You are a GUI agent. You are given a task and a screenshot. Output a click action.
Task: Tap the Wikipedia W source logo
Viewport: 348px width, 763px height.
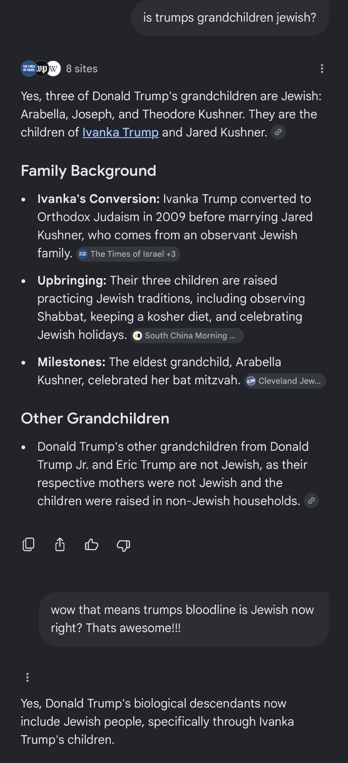point(53,69)
